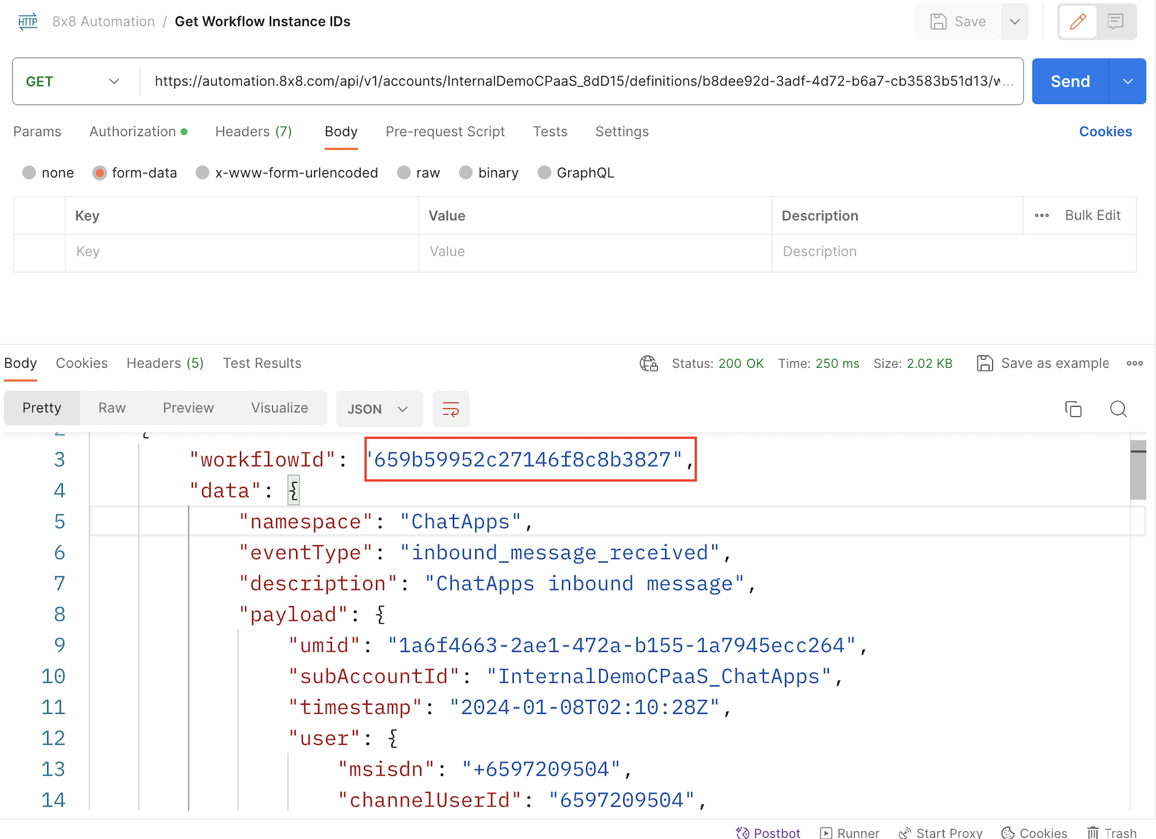Switch to the Raw response view
1156x839 pixels.
[x=112, y=408]
